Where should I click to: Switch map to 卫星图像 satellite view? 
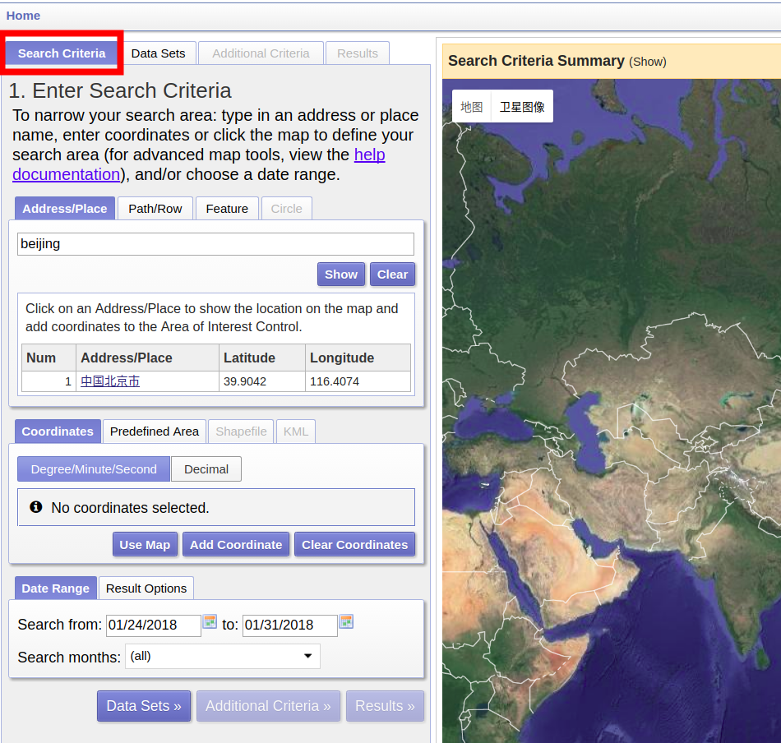pyautogui.click(x=522, y=107)
